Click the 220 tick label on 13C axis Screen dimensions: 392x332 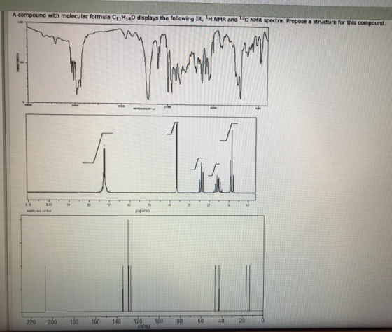click(x=31, y=321)
